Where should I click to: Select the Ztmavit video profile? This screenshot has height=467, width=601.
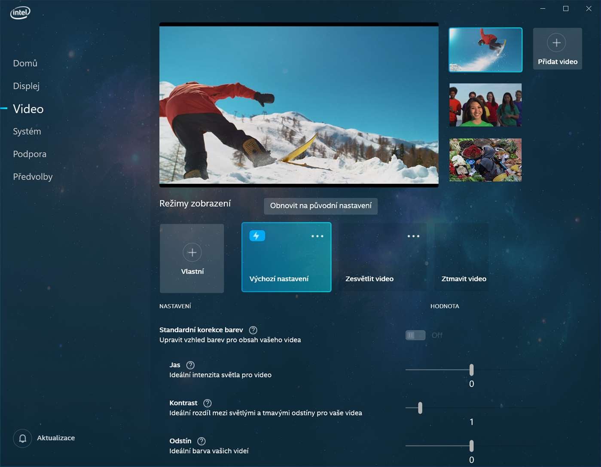(464, 257)
